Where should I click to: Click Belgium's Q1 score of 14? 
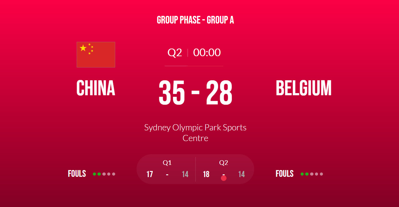pyautogui.click(x=185, y=174)
